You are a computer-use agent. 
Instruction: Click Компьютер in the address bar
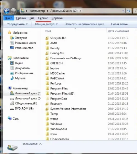point(37,11)
